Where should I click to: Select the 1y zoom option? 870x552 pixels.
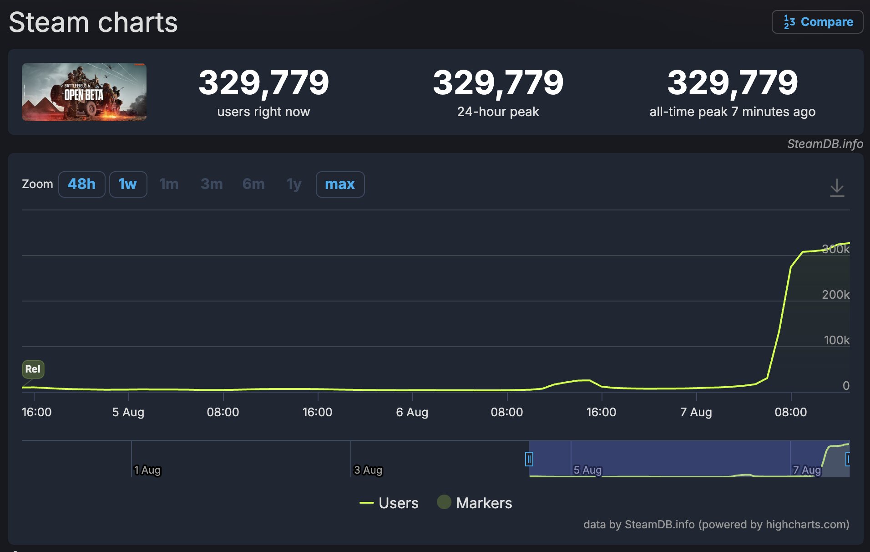[294, 184]
